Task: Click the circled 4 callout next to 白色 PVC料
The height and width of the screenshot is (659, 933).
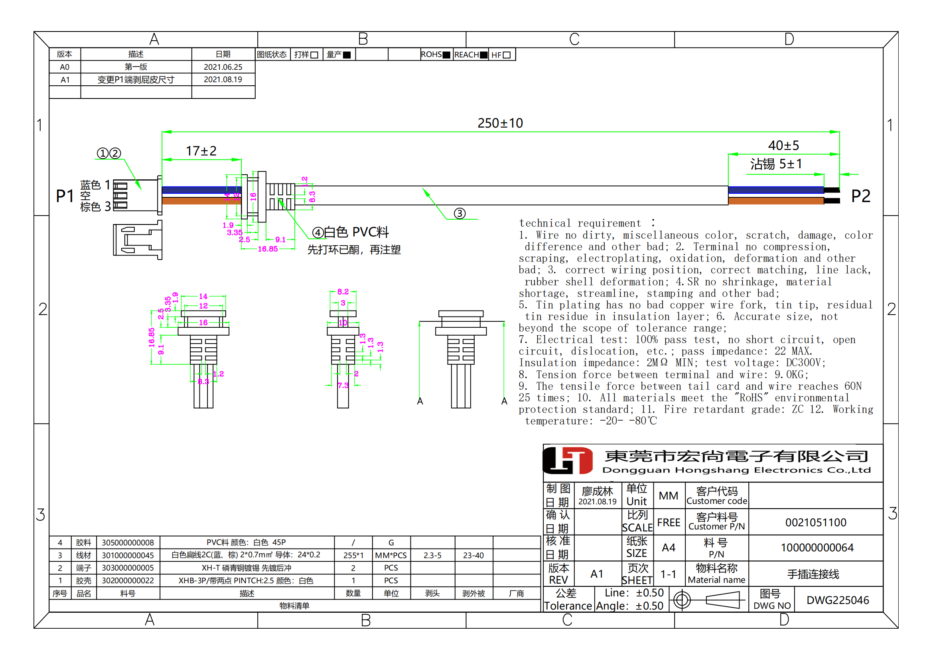Action: pos(318,233)
